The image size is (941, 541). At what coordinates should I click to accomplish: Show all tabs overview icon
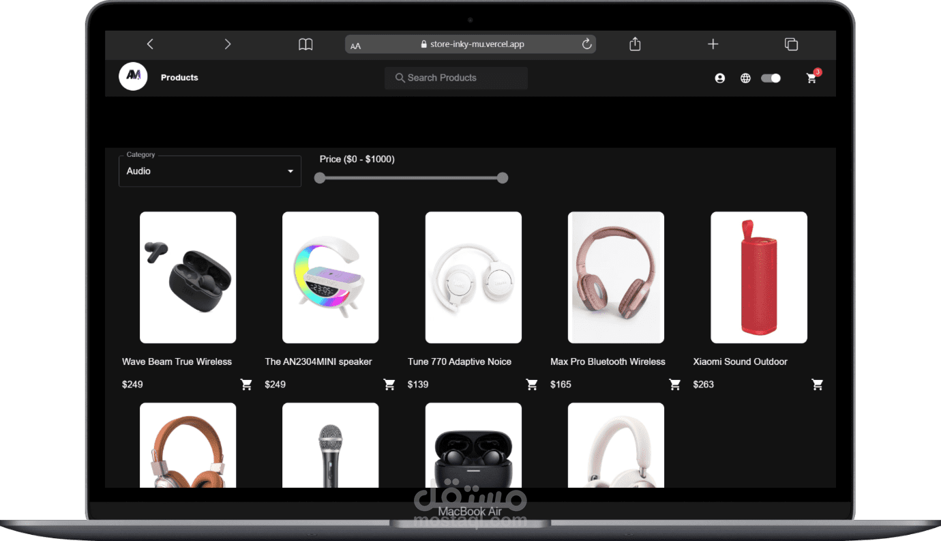pyautogui.click(x=791, y=44)
